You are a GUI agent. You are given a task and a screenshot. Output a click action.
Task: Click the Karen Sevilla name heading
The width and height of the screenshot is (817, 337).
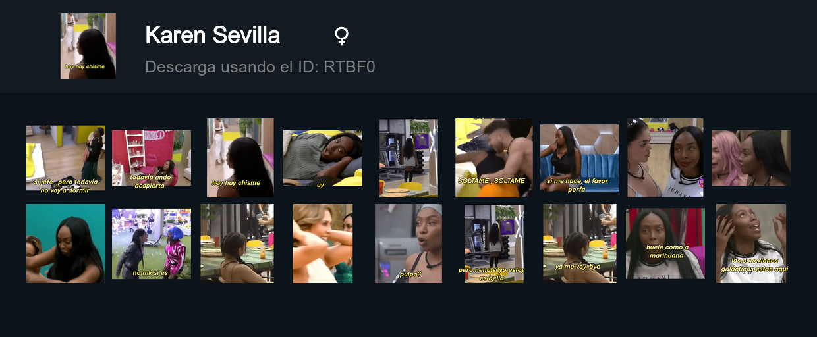point(213,36)
